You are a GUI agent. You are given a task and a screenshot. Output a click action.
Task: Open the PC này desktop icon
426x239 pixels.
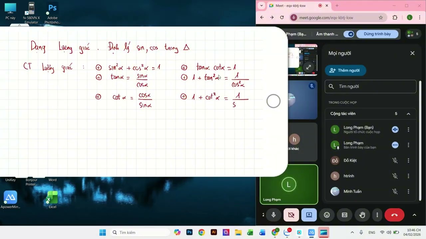[x=10, y=11]
